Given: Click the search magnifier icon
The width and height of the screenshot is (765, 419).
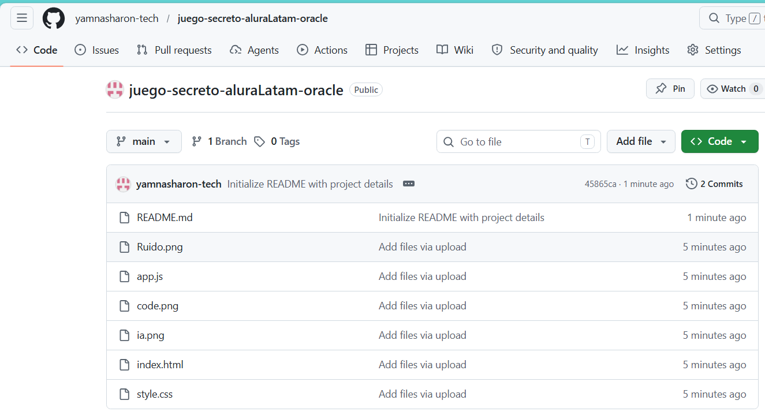Looking at the screenshot, I should [x=714, y=18].
